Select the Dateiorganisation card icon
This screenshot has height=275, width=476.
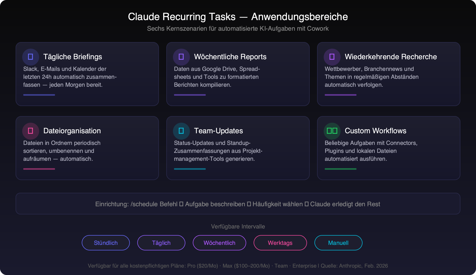click(x=31, y=131)
